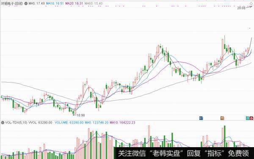The height and width of the screenshot is (159, 254).
Task: Select the stock title 环旭电子(日线)
Action: [12, 3]
